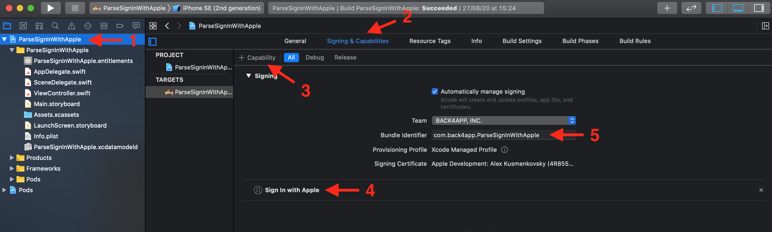Viewport: 772px width, 232px height.
Task: Expand the Frameworks folder
Action: point(12,168)
